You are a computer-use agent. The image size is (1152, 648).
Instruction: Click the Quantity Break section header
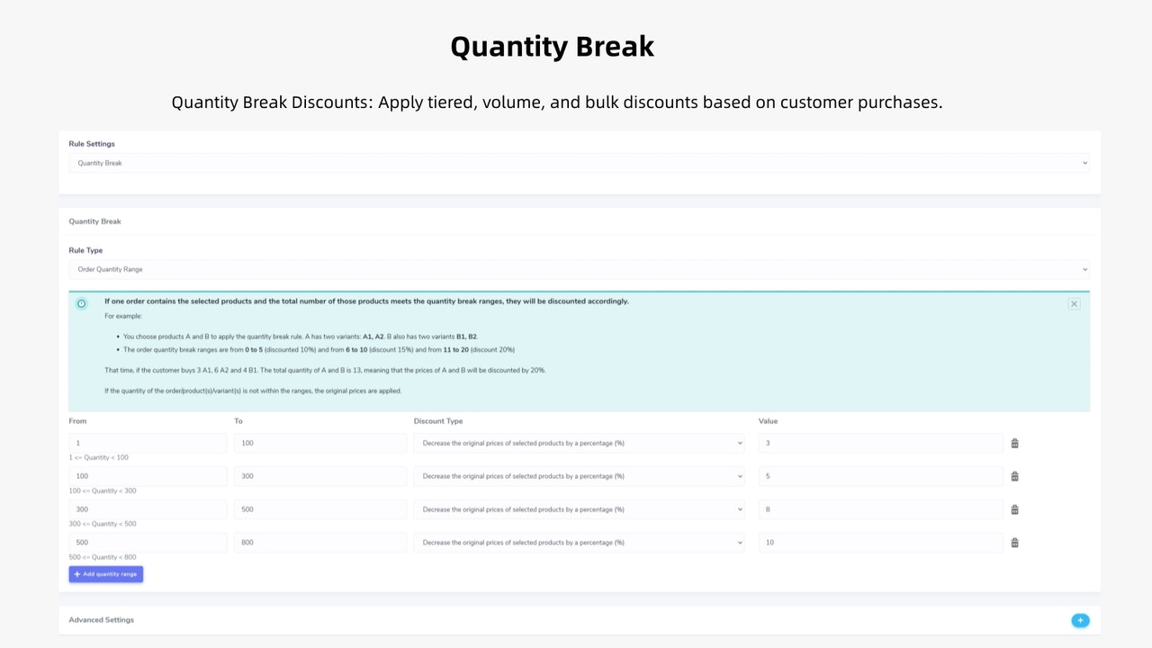pyautogui.click(x=94, y=220)
